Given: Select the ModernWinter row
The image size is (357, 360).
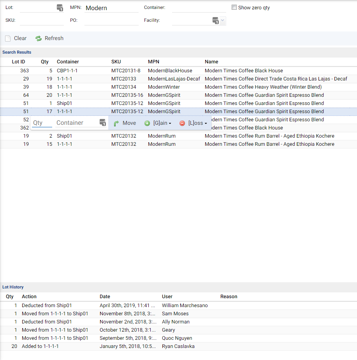Looking at the screenshot, I should 178,87.
